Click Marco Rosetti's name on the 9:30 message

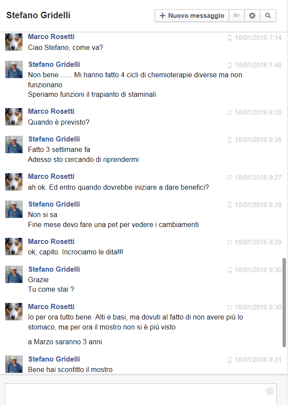pyautogui.click(x=51, y=306)
